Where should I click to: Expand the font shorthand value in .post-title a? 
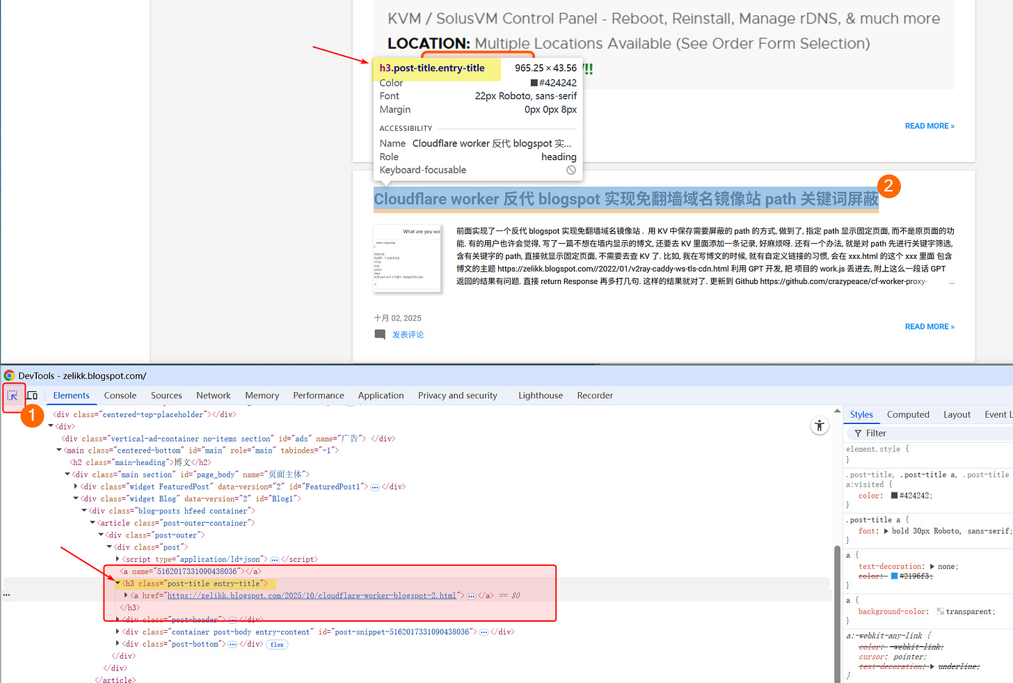tap(886, 531)
